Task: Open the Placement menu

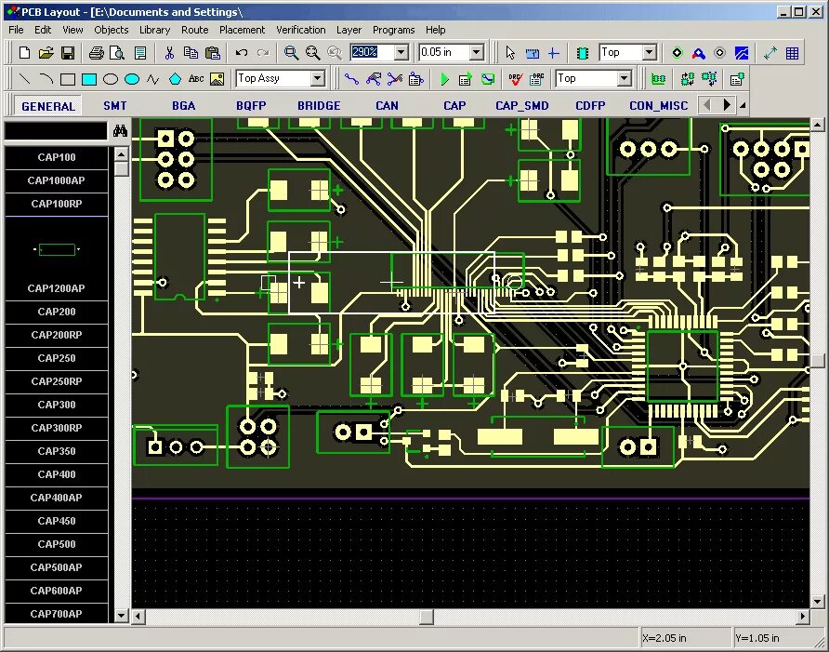Action: coord(242,30)
